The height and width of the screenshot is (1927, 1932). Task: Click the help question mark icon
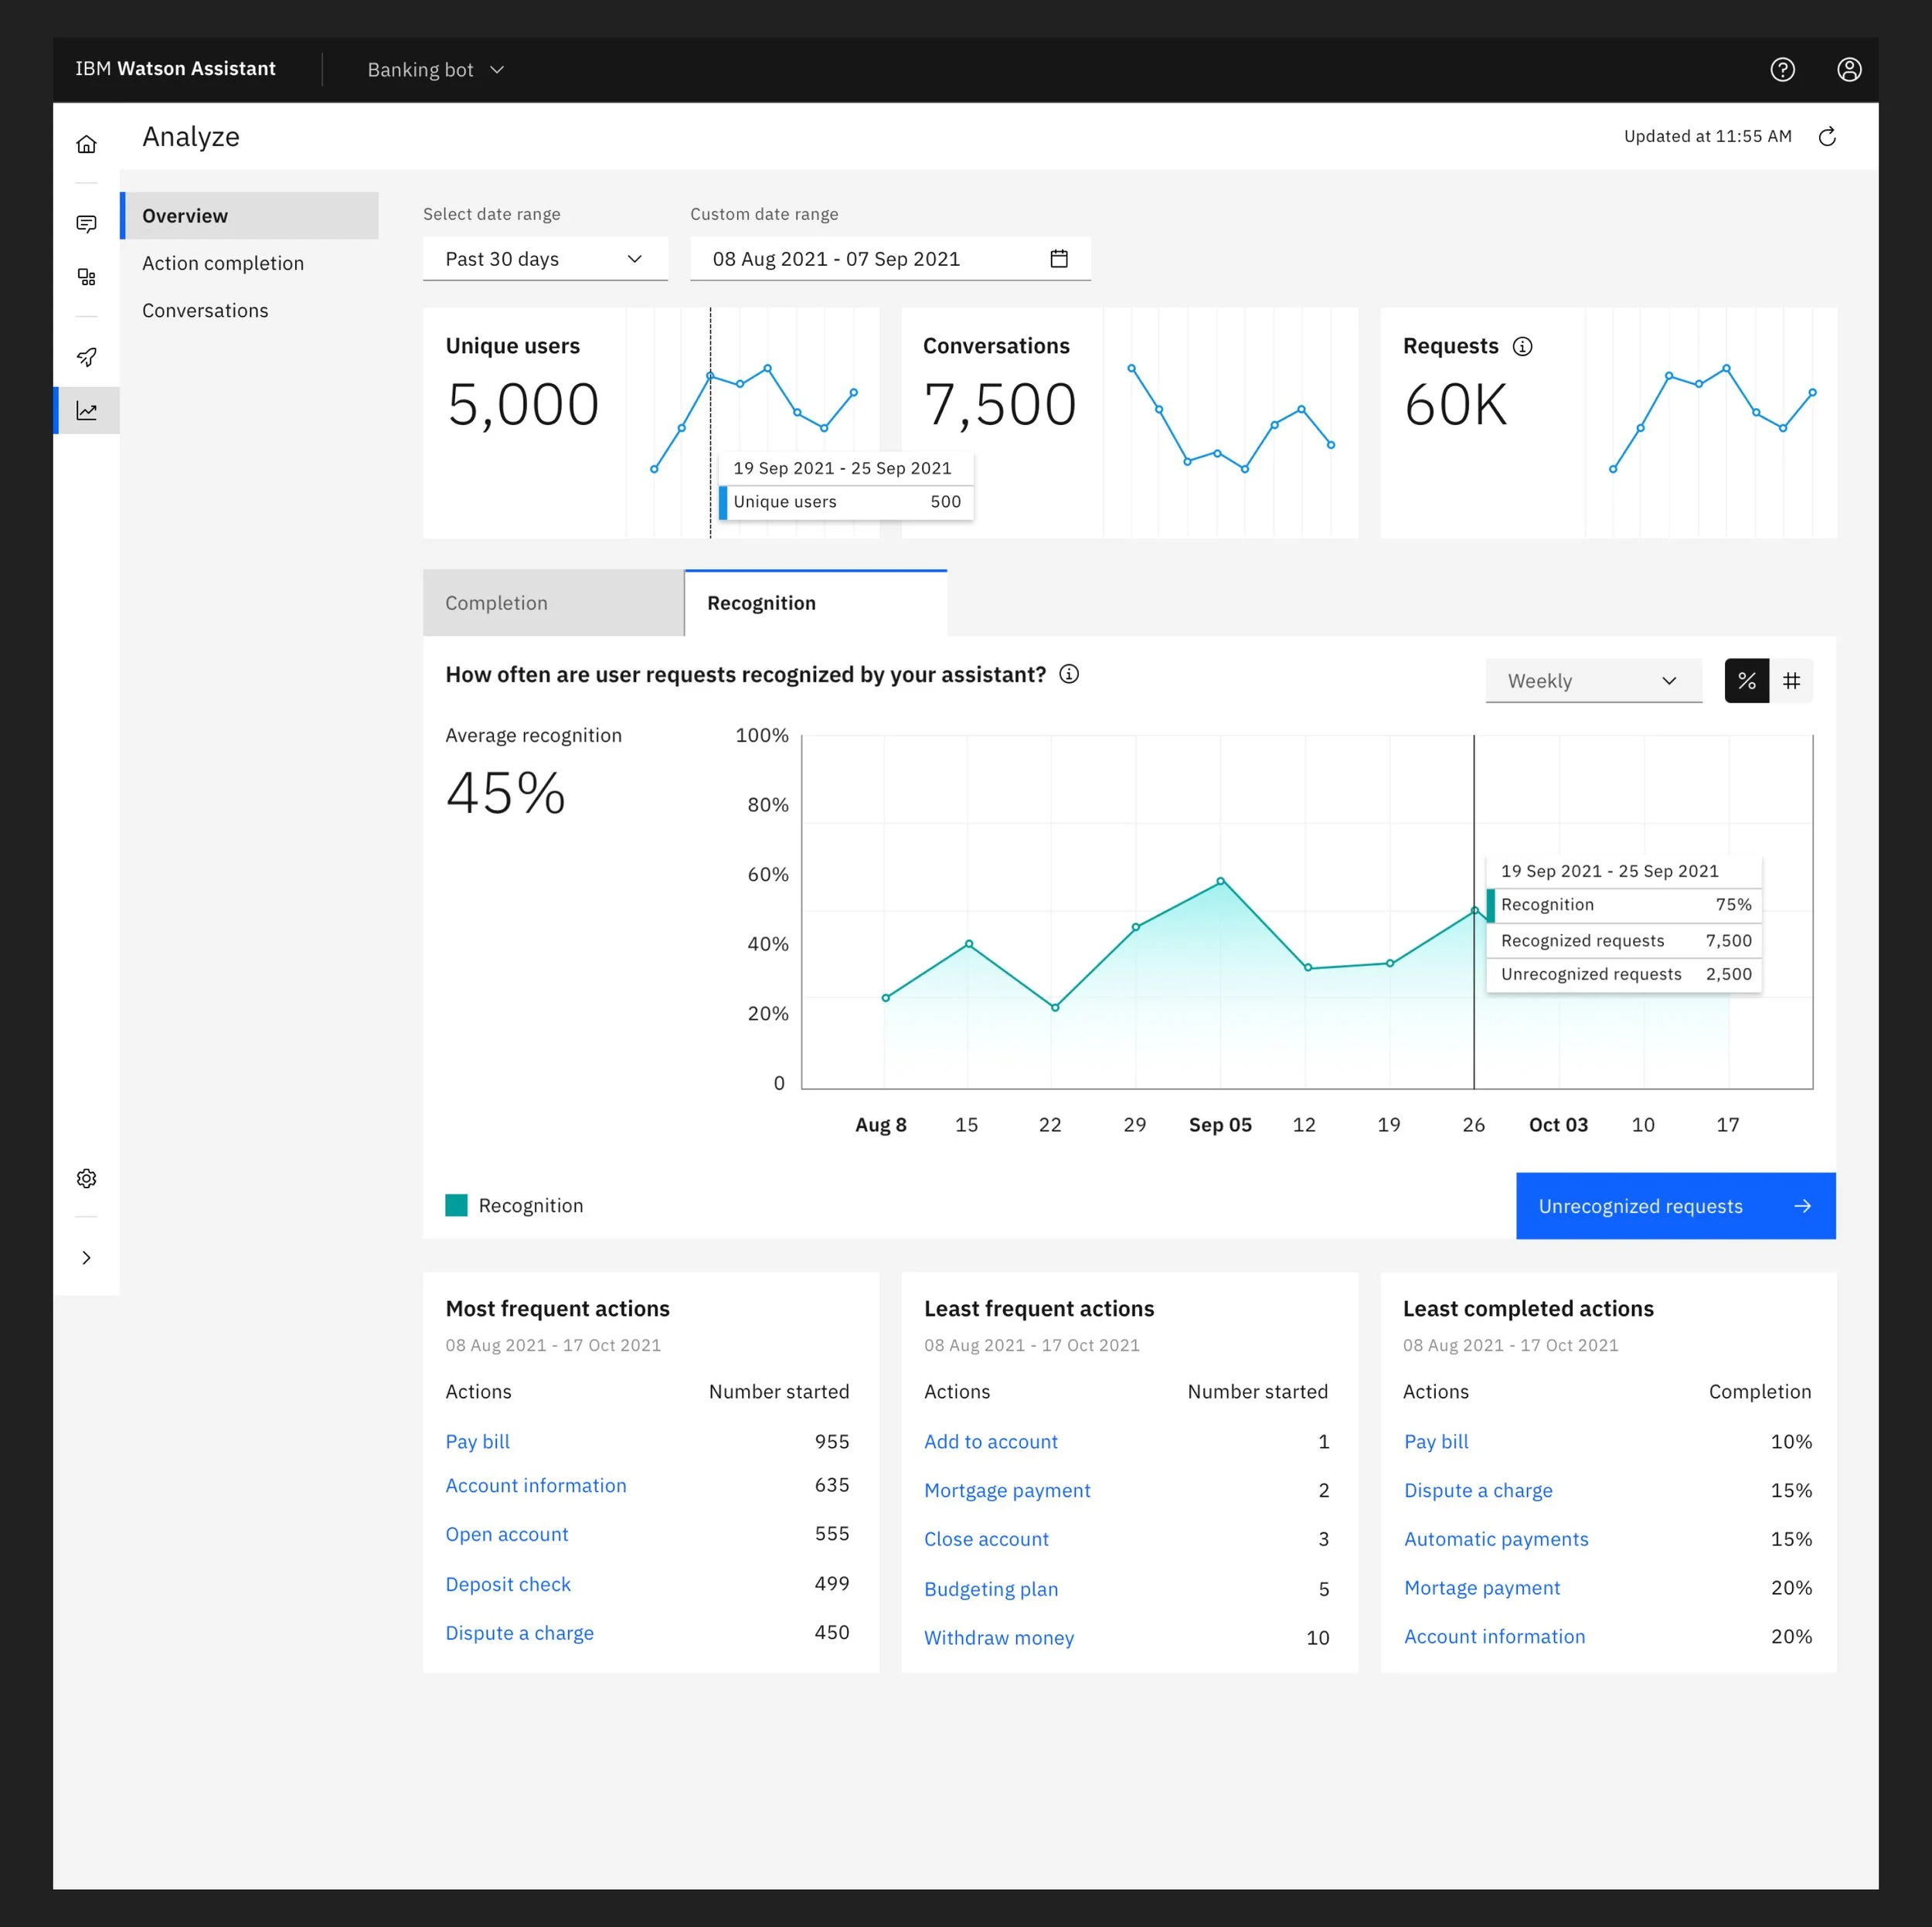[1782, 69]
